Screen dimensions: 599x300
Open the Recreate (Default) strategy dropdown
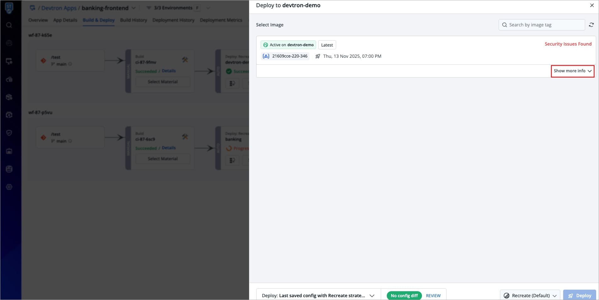click(530, 296)
